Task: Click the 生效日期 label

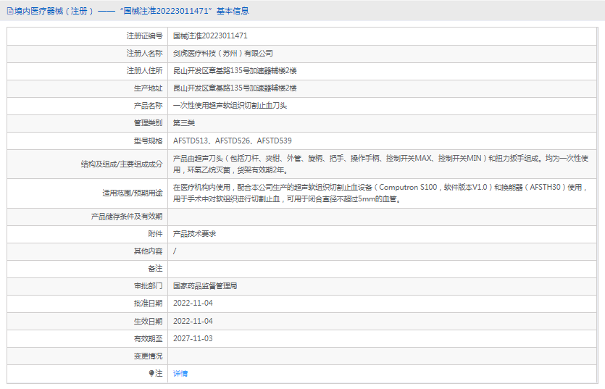Action: pyautogui.click(x=148, y=321)
